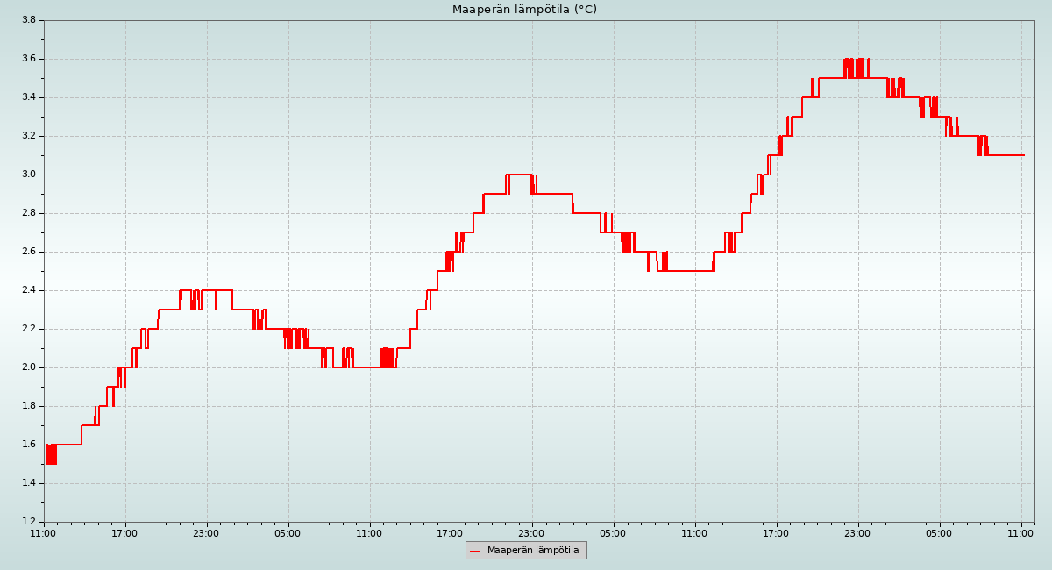Select the 2.0 label on the y-axis
Viewport: 1052px width, 570px height.
[x=28, y=367]
